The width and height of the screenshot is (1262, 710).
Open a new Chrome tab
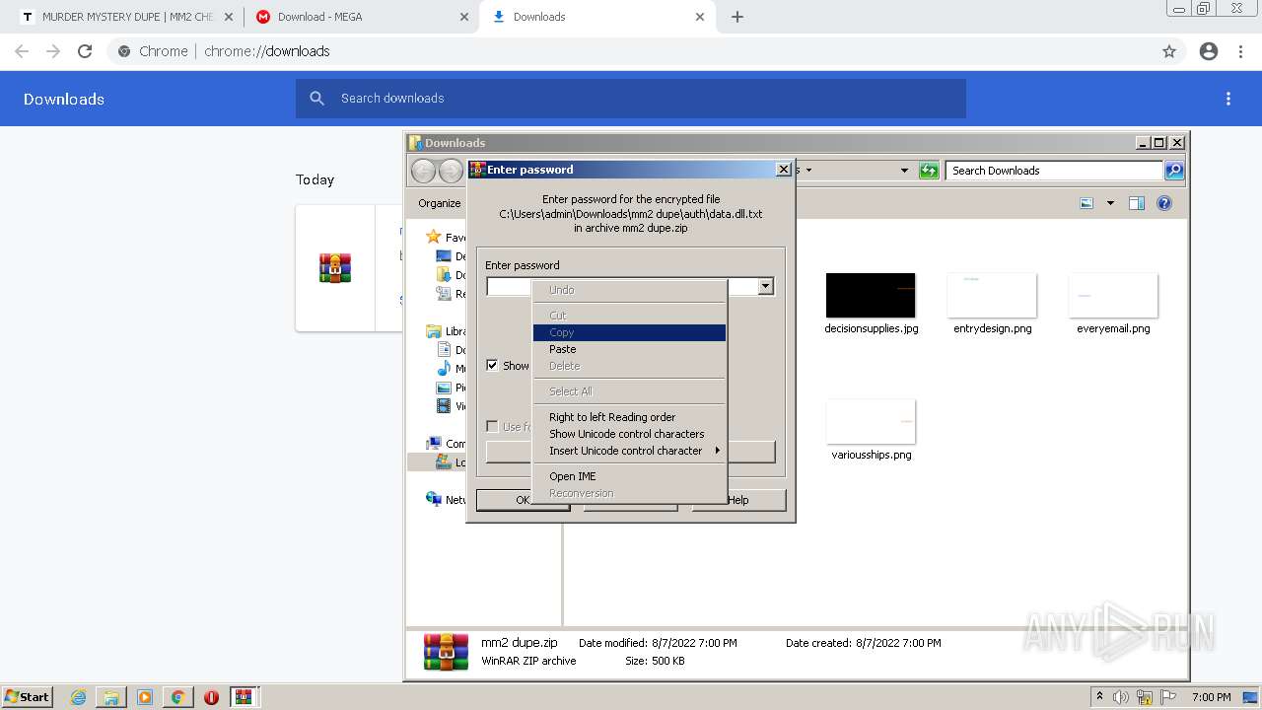(736, 17)
